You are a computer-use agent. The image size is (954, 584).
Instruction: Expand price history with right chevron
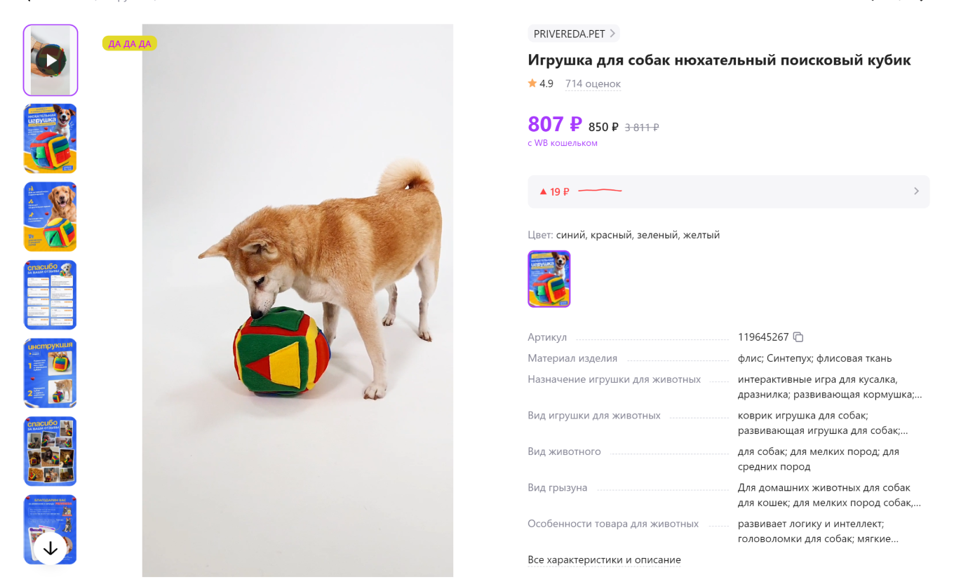915,191
